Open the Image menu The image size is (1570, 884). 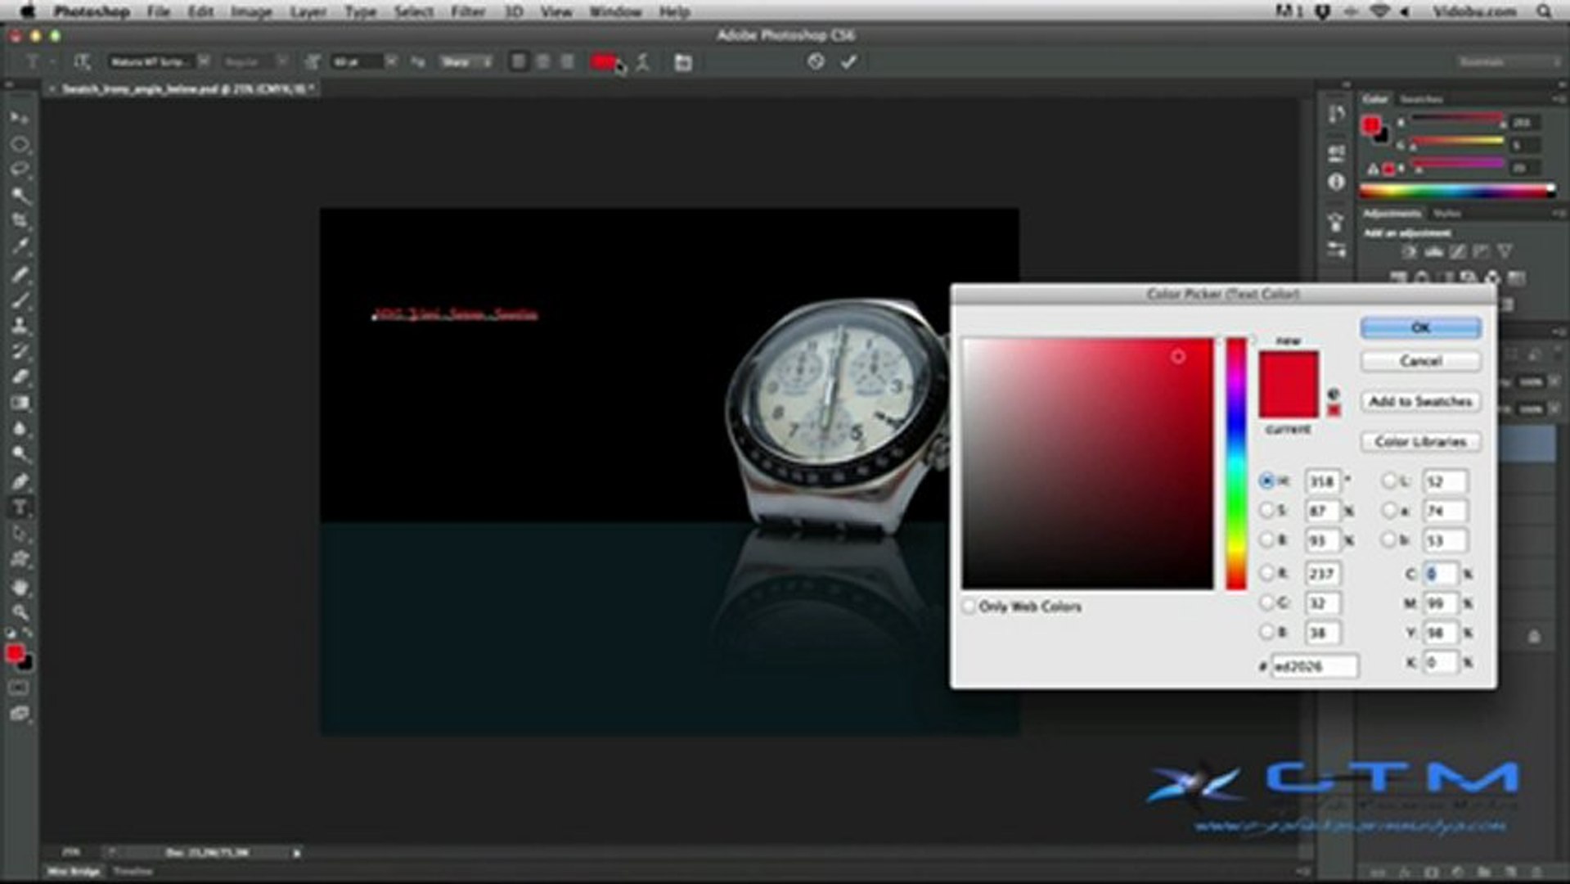coord(250,11)
